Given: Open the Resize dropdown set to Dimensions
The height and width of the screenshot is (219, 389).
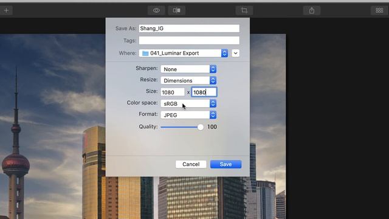Looking at the screenshot, I should [188, 80].
